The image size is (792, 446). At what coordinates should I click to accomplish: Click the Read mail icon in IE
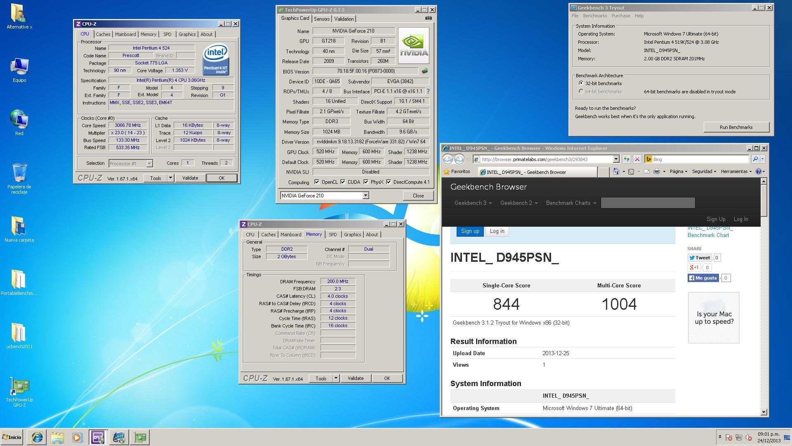pos(646,171)
